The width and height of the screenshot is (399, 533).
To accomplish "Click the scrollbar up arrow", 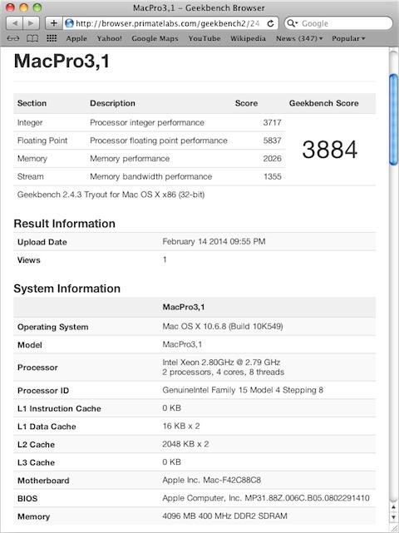I will (x=393, y=507).
